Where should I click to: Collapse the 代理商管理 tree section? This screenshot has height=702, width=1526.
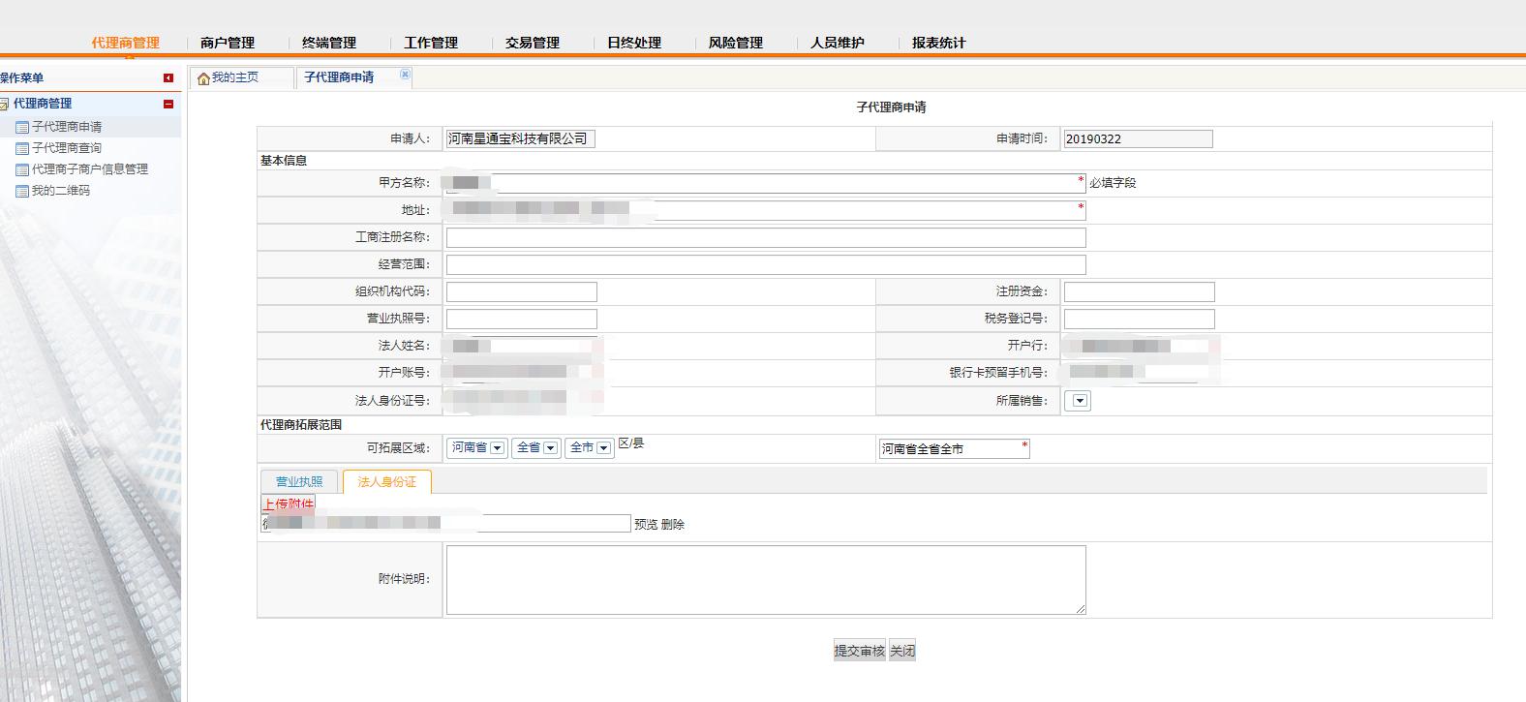point(168,104)
